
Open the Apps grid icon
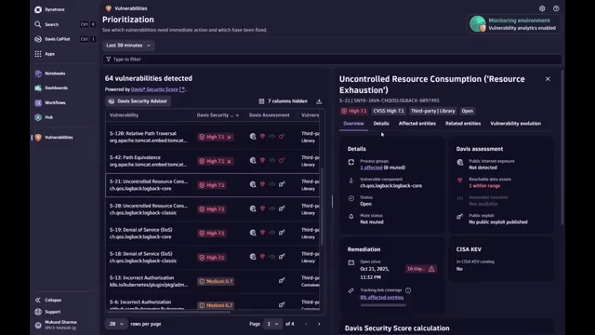tap(38, 54)
